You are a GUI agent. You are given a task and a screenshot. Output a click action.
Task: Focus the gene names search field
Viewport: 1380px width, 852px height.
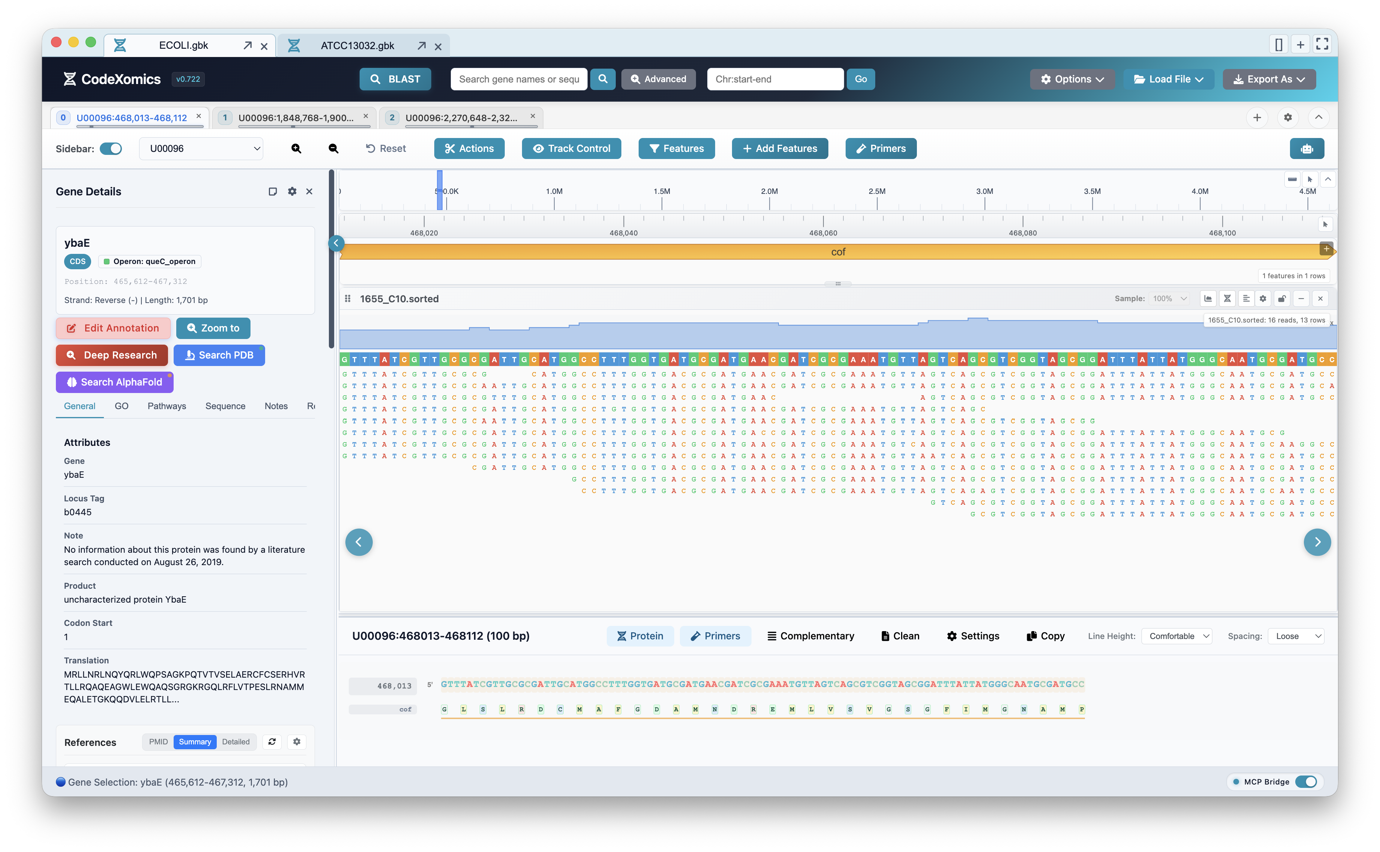[x=518, y=79]
